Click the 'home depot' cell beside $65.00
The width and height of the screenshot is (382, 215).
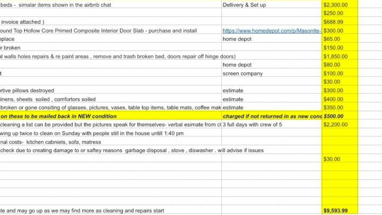pos(272,39)
